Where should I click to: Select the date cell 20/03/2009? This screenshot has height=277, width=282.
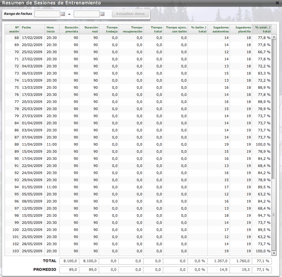pos(32,102)
